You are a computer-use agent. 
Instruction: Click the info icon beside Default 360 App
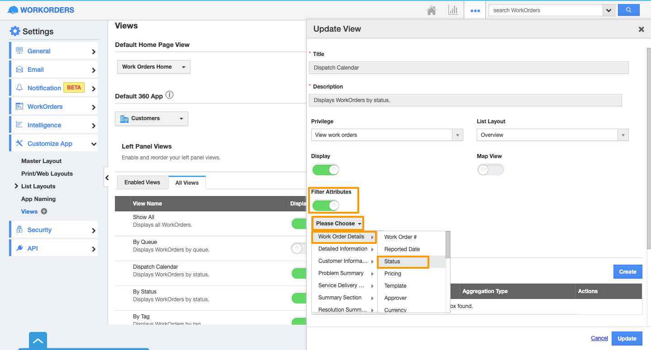click(x=170, y=95)
